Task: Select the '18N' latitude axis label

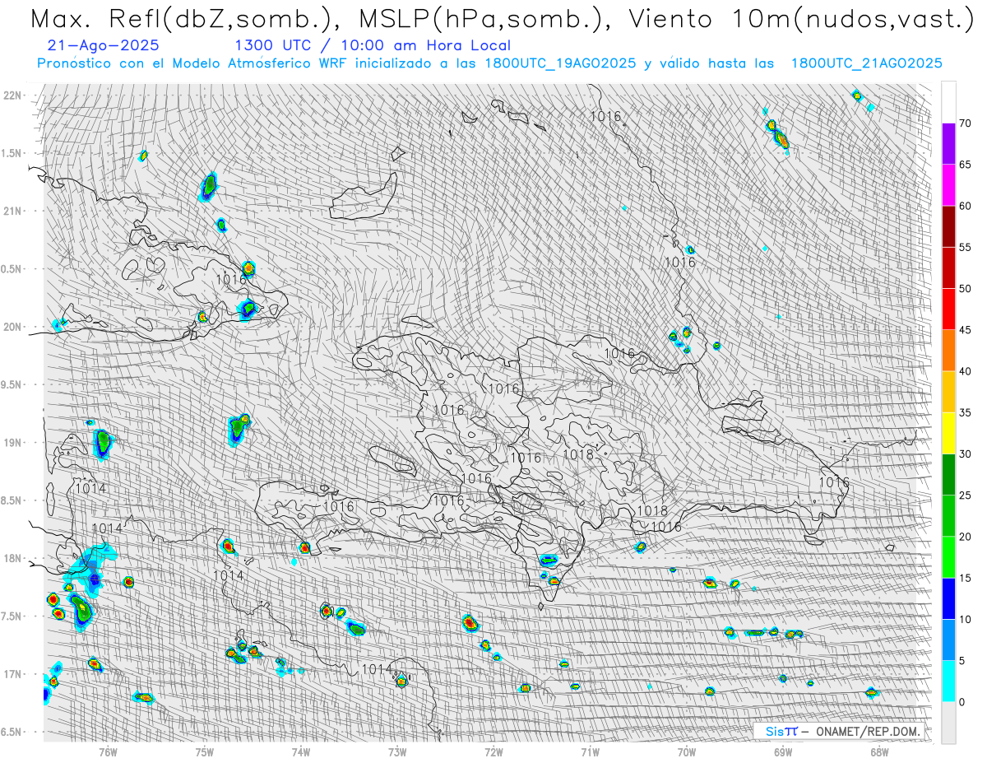Action: click(12, 558)
